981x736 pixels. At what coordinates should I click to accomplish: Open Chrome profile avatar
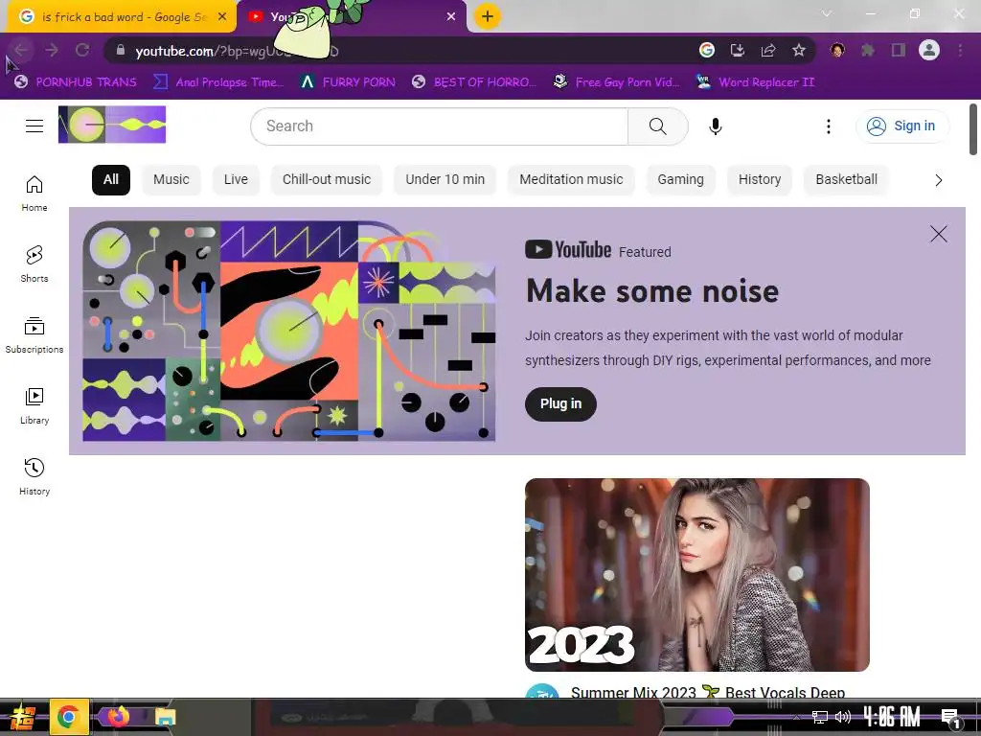pyautogui.click(x=928, y=50)
